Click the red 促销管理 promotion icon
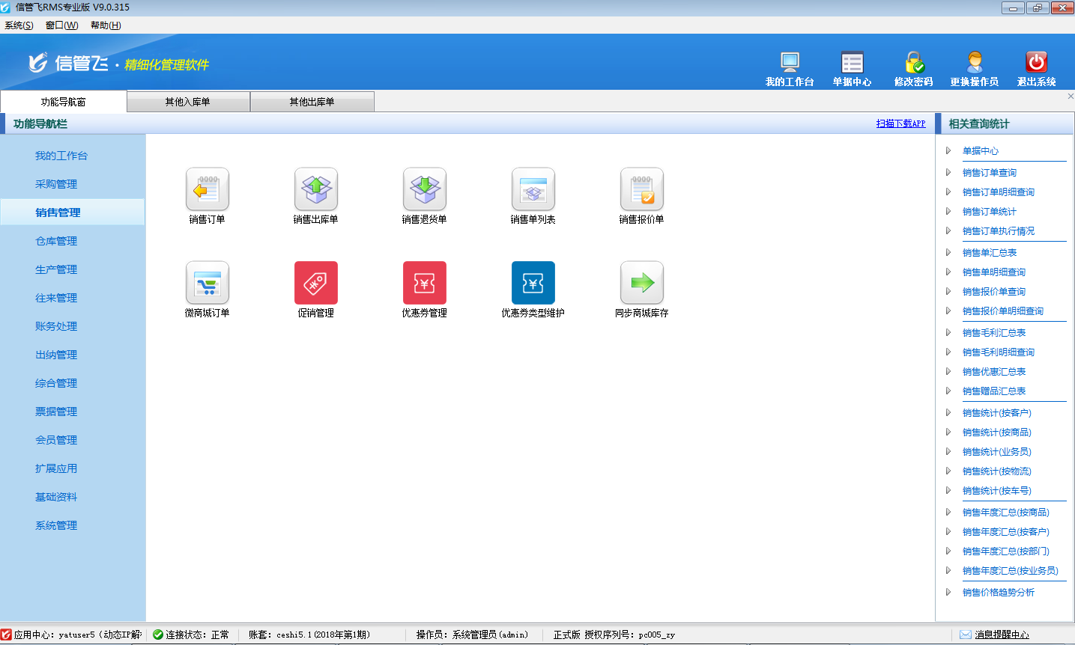Viewport: 1075px width, 645px height. coord(316,283)
